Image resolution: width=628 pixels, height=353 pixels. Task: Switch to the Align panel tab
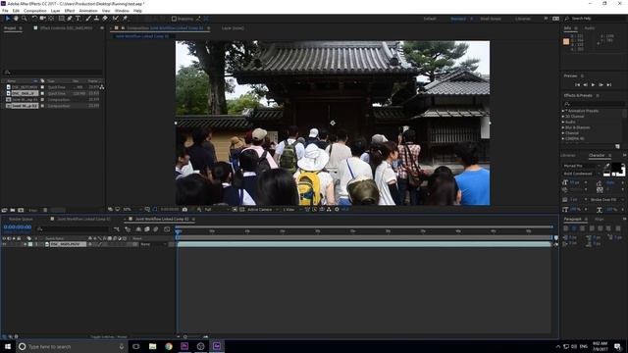pos(599,219)
